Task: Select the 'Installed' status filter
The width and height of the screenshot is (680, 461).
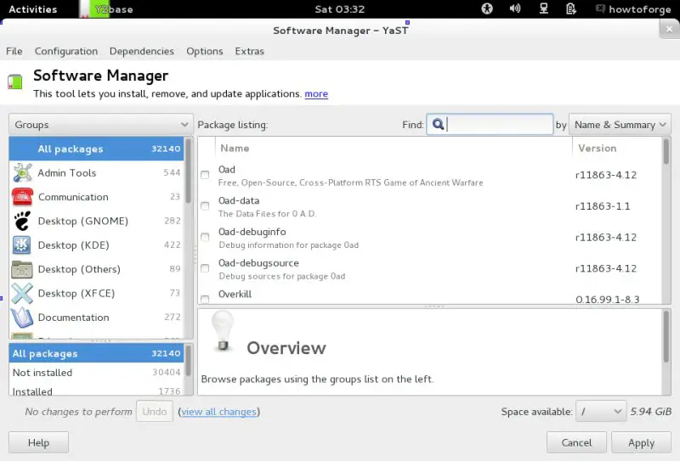Action: [96, 390]
